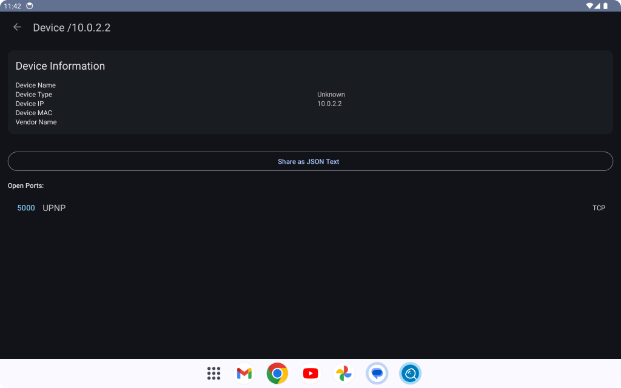The image size is (621, 388).
Task: Launch Chrome from the dock
Action: (277, 373)
